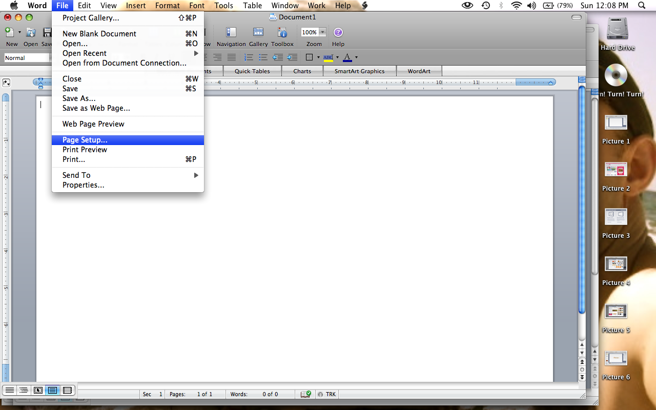Apply bulleted list formatting

point(263,57)
